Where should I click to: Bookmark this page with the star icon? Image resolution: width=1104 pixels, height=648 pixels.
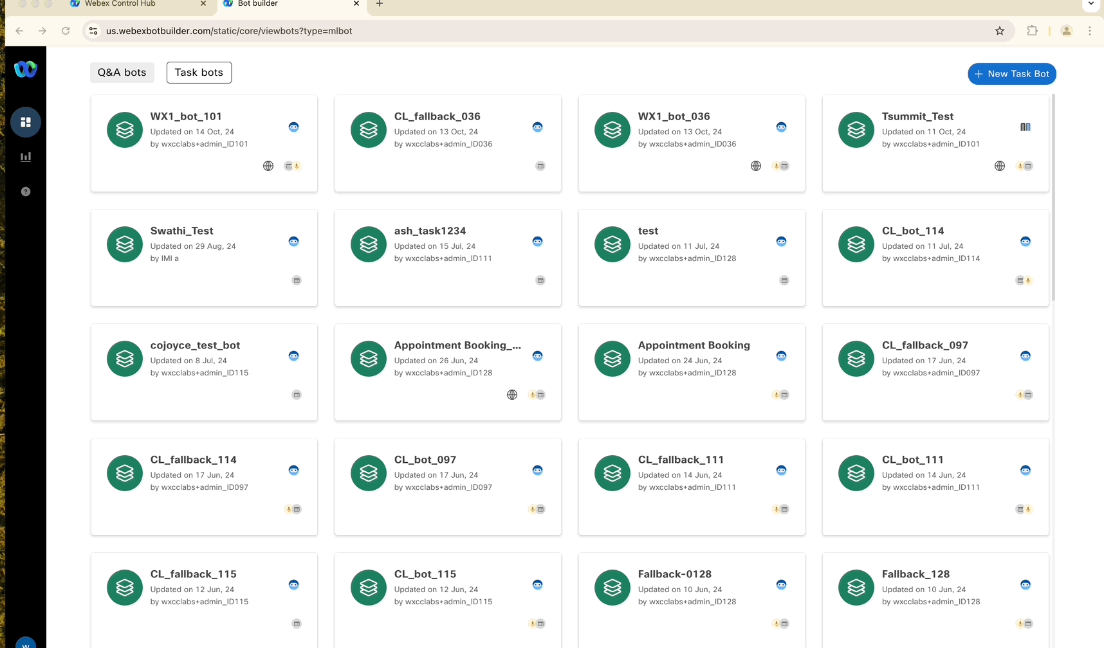tap(1000, 31)
